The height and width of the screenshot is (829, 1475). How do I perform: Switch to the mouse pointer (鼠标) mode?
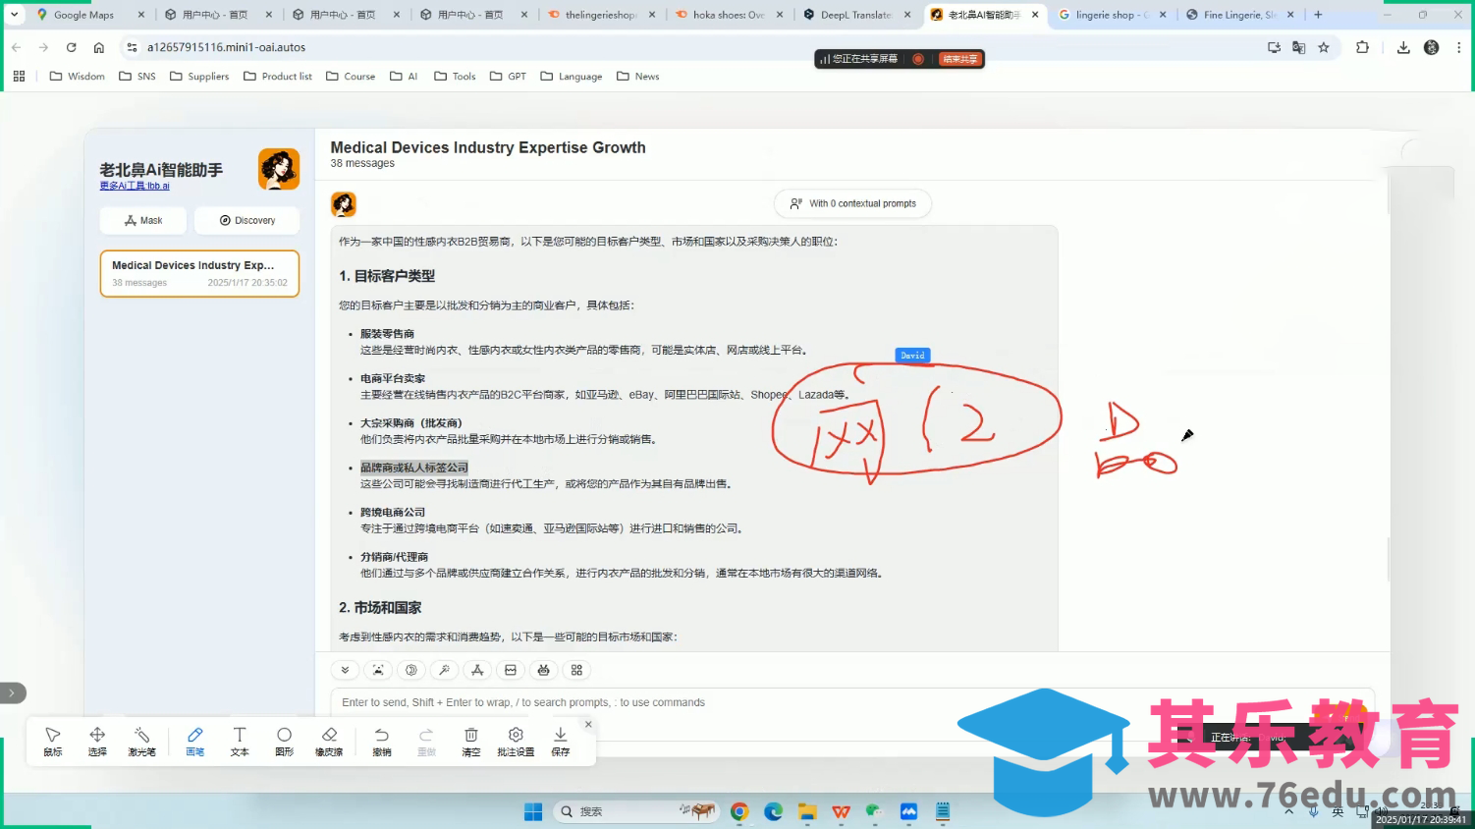click(x=53, y=741)
